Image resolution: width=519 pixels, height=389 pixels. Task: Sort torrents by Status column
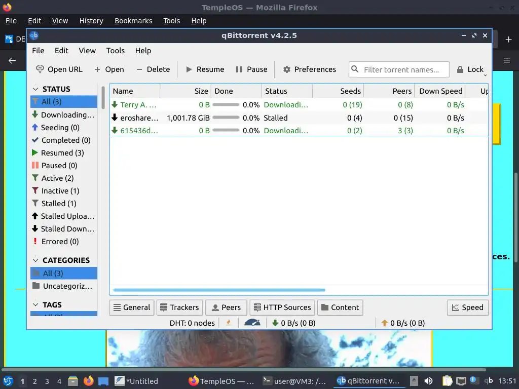(x=287, y=91)
